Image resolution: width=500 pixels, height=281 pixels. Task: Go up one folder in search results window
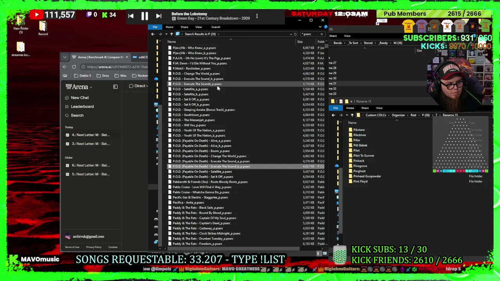pos(171,34)
